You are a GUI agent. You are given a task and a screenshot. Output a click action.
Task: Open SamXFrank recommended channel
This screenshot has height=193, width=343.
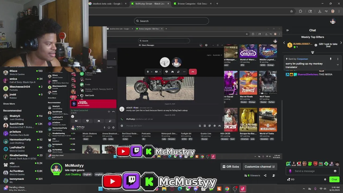tap(23, 125)
